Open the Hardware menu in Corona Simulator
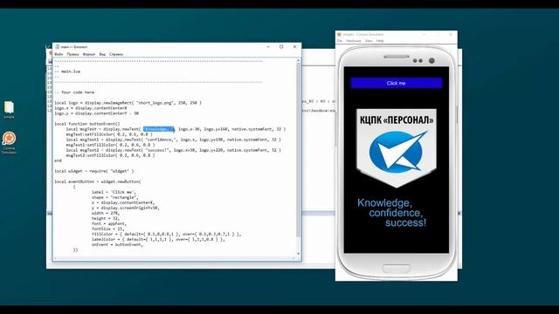559x314 pixels. (x=354, y=41)
